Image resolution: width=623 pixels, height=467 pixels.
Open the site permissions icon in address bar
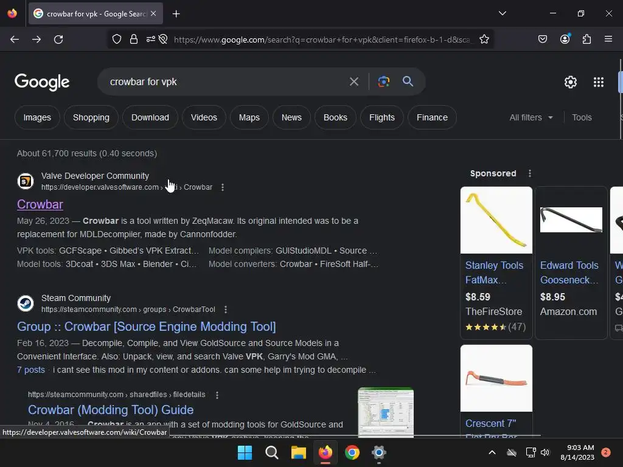click(x=151, y=40)
